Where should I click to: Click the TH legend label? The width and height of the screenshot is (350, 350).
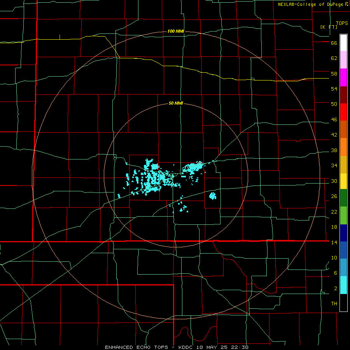coord(334,304)
